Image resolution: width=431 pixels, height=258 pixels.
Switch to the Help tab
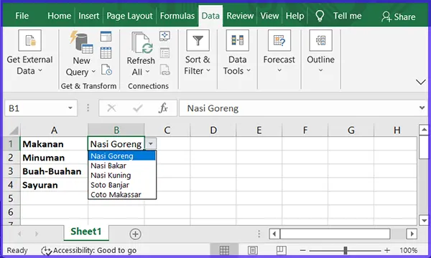[x=295, y=16]
